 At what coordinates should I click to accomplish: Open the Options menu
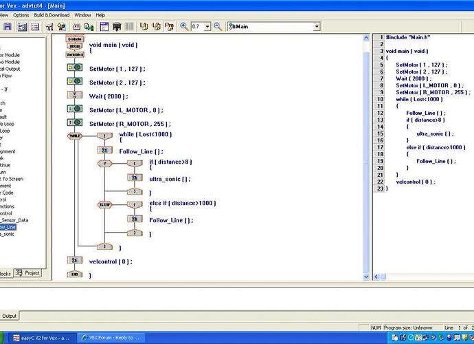(21, 15)
